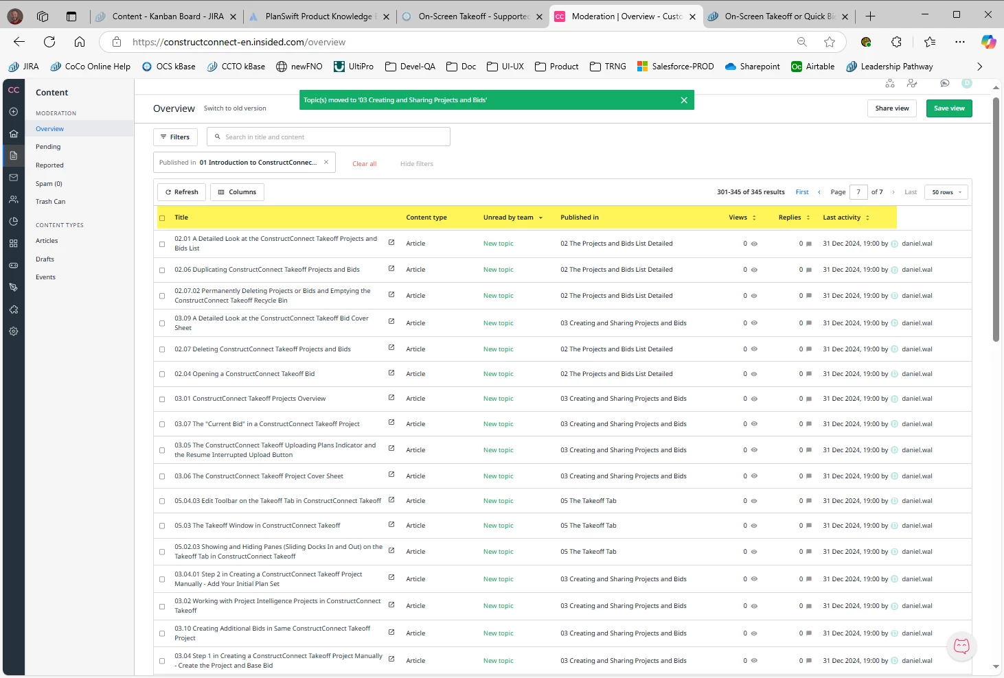Open the chat bot widget icon

pyautogui.click(x=961, y=646)
